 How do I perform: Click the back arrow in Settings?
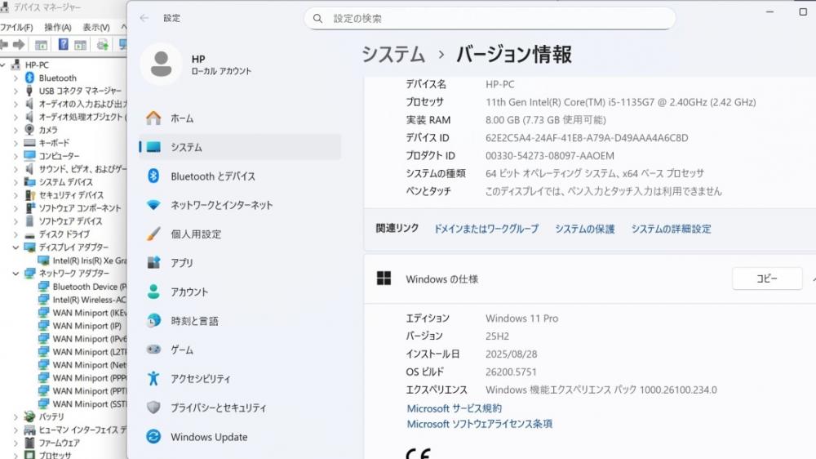pyautogui.click(x=144, y=18)
